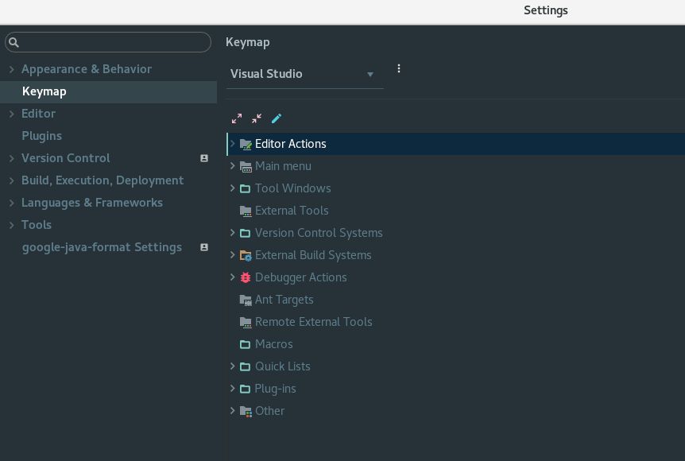Select the Version Control Systems row text
685x461 pixels.
coord(319,233)
